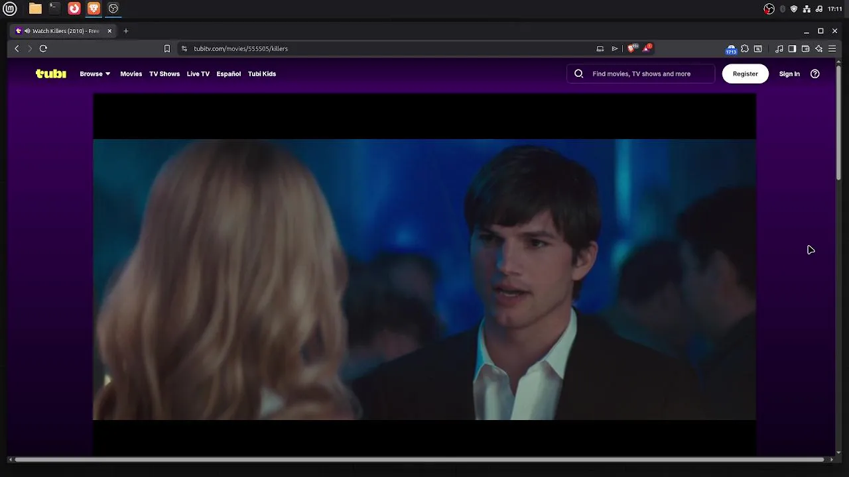Open the shield security tray icon
Viewport: 849px width, 477px height.
tap(794, 9)
